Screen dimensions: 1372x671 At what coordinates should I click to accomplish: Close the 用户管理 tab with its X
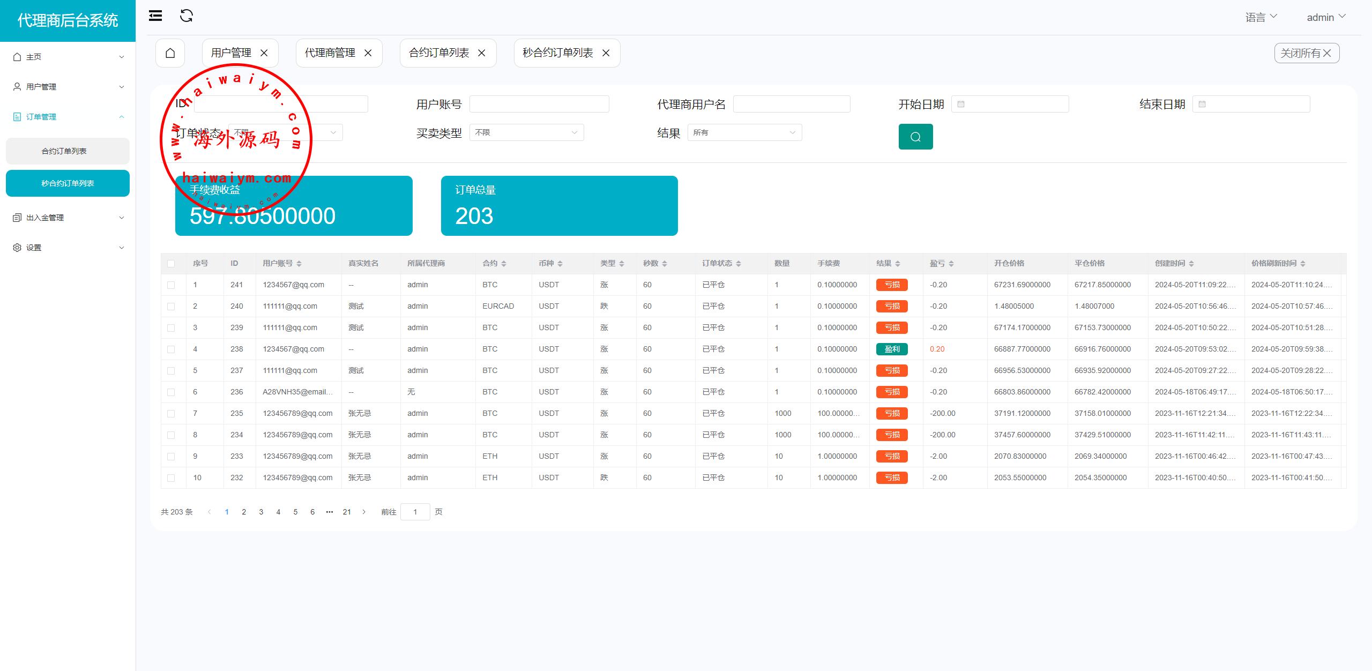[x=264, y=53]
